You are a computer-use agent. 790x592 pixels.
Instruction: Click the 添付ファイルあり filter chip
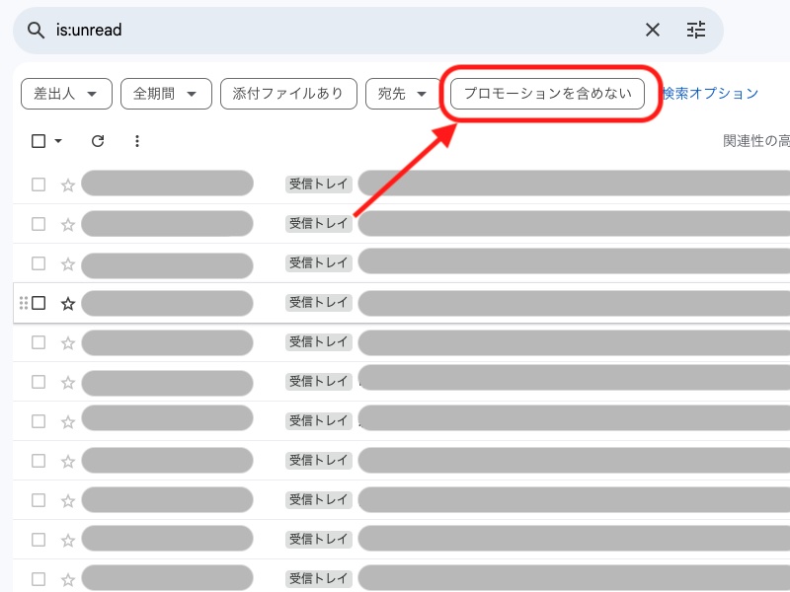click(x=288, y=93)
